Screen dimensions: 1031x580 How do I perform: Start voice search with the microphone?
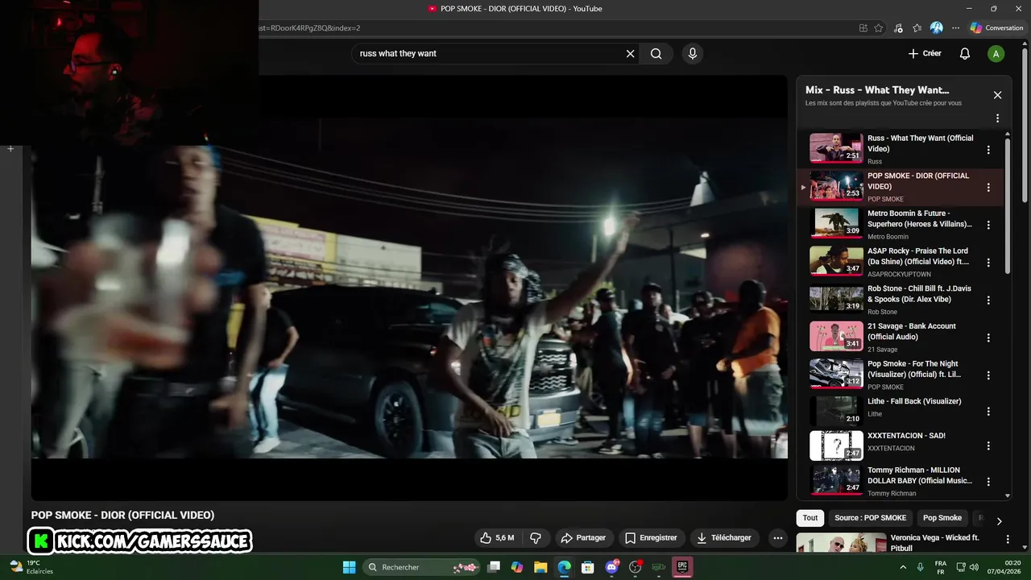[692, 54]
